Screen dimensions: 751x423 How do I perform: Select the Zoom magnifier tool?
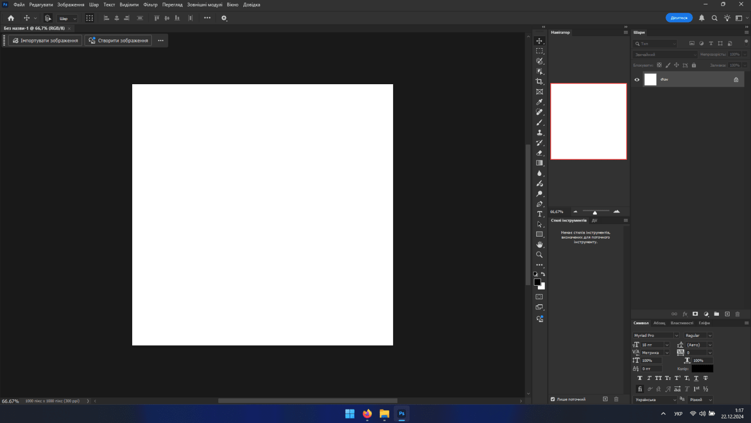point(539,255)
